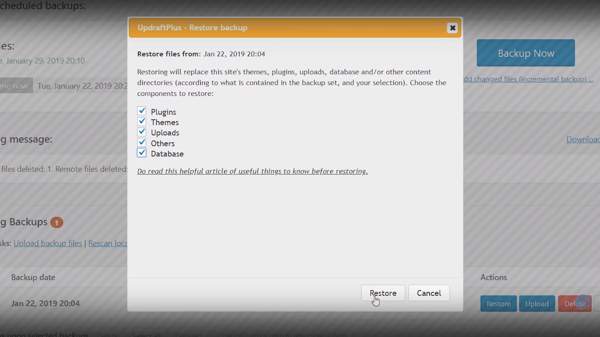The width and height of the screenshot is (600, 337).
Task: Click the Backup Now button
Action: pos(526,53)
